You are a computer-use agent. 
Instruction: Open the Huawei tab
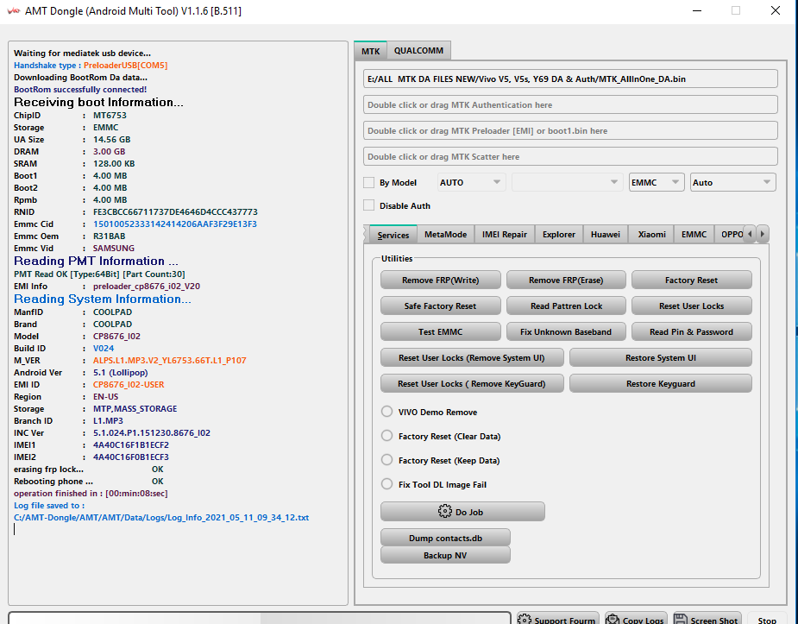[x=606, y=234]
